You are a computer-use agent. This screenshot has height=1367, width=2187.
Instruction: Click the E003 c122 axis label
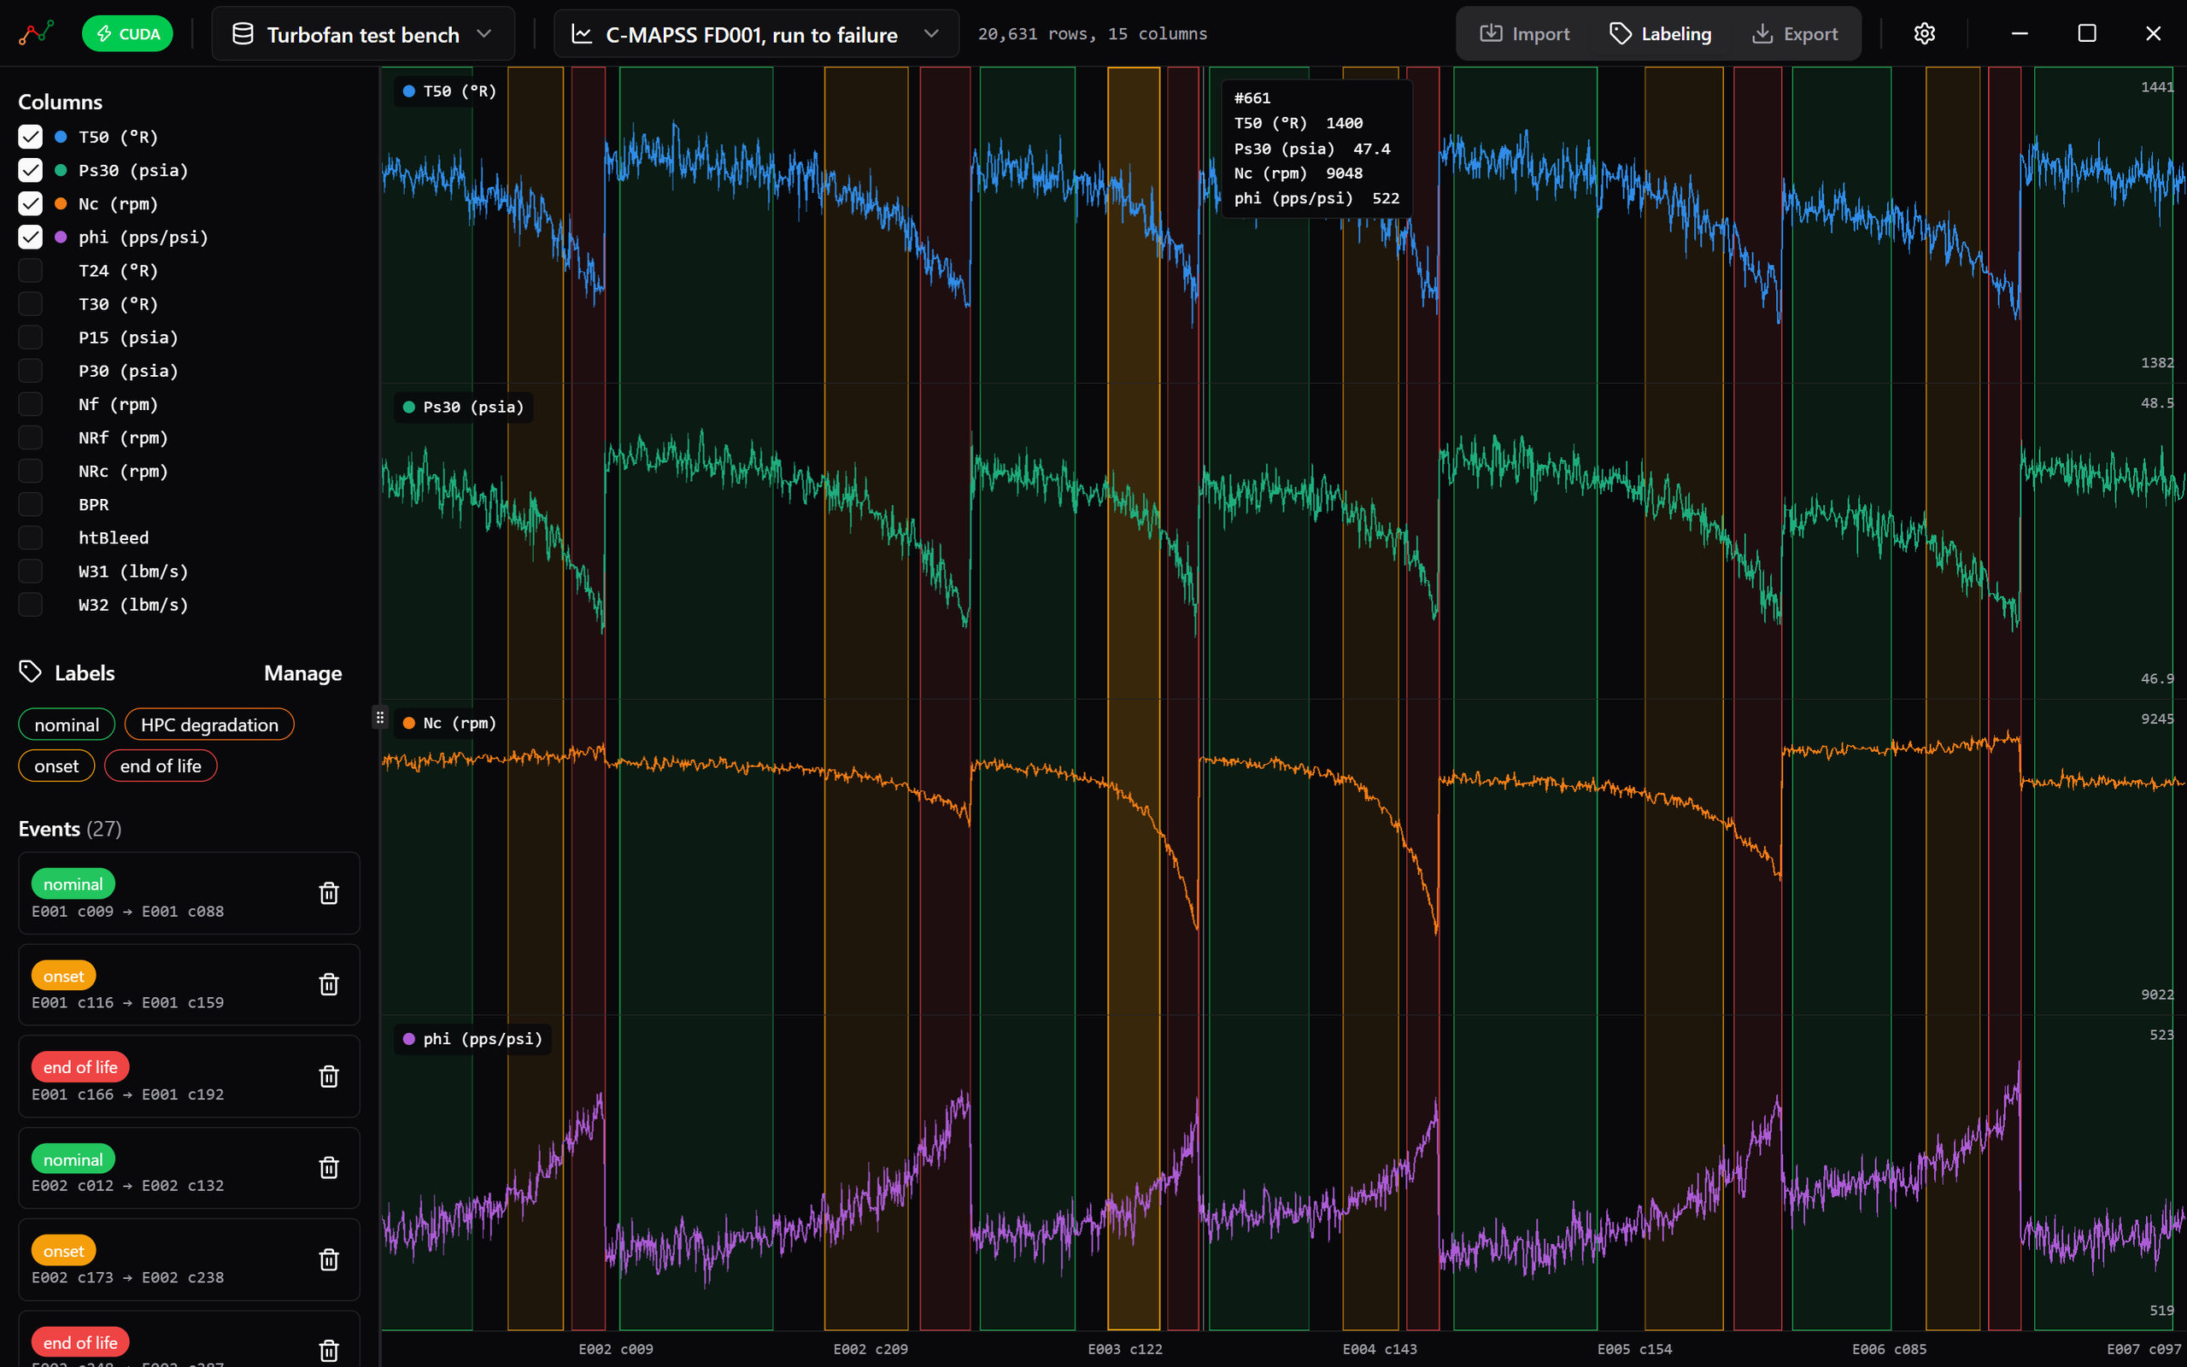tap(1125, 1349)
